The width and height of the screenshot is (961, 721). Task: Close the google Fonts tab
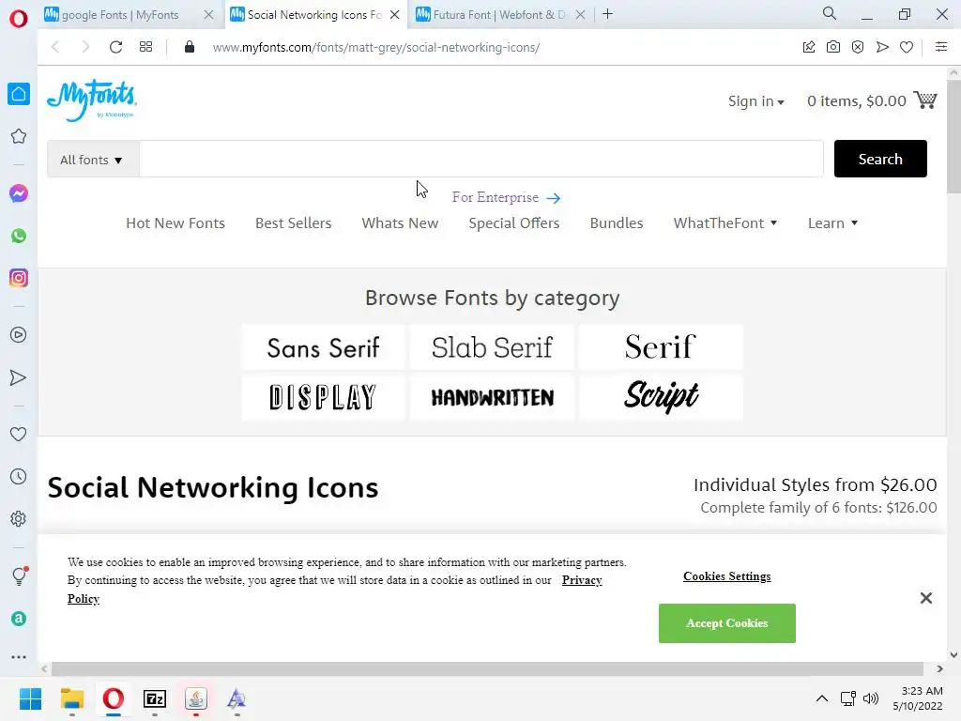coord(209,15)
